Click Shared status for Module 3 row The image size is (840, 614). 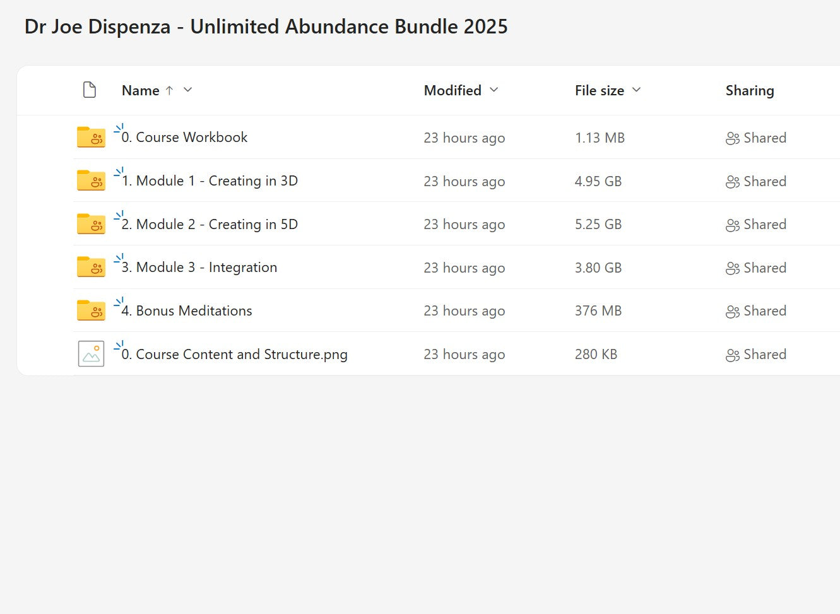[764, 268]
